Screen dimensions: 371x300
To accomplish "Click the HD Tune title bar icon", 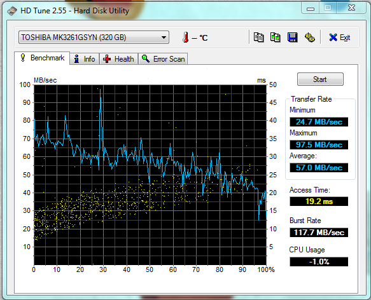I will pos(12,11).
